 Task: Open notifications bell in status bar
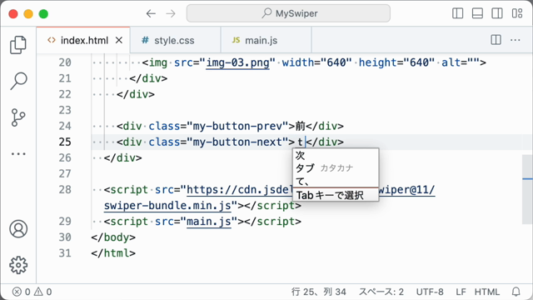pos(516,292)
